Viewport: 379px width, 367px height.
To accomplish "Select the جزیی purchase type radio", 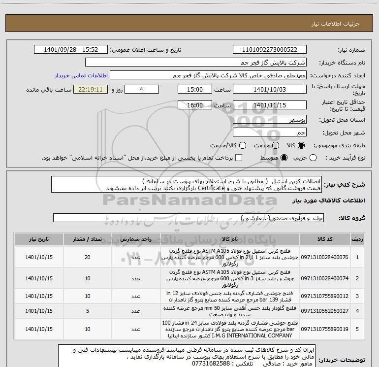I will pyautogui.click(x=313, y=158).
